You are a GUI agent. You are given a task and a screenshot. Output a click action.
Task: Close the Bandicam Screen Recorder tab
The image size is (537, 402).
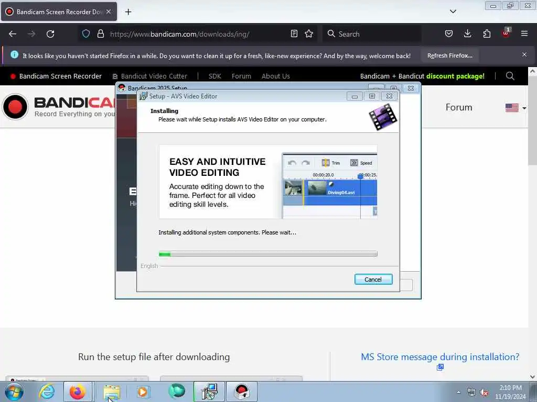click(109, 12)
